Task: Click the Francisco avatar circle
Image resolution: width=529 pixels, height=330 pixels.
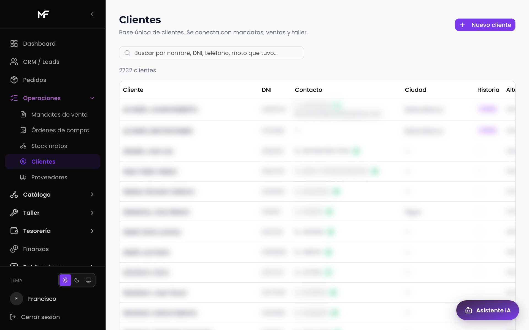Action: 17,299
